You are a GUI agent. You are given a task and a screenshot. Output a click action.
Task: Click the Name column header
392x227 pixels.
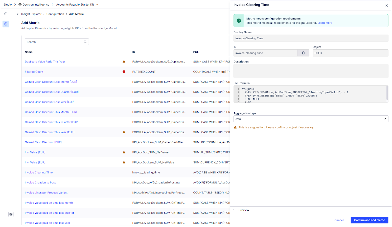[29, 52]
